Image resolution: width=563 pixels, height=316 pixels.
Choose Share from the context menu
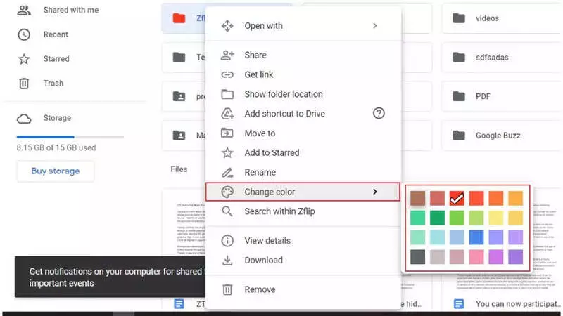coord(303,55)
